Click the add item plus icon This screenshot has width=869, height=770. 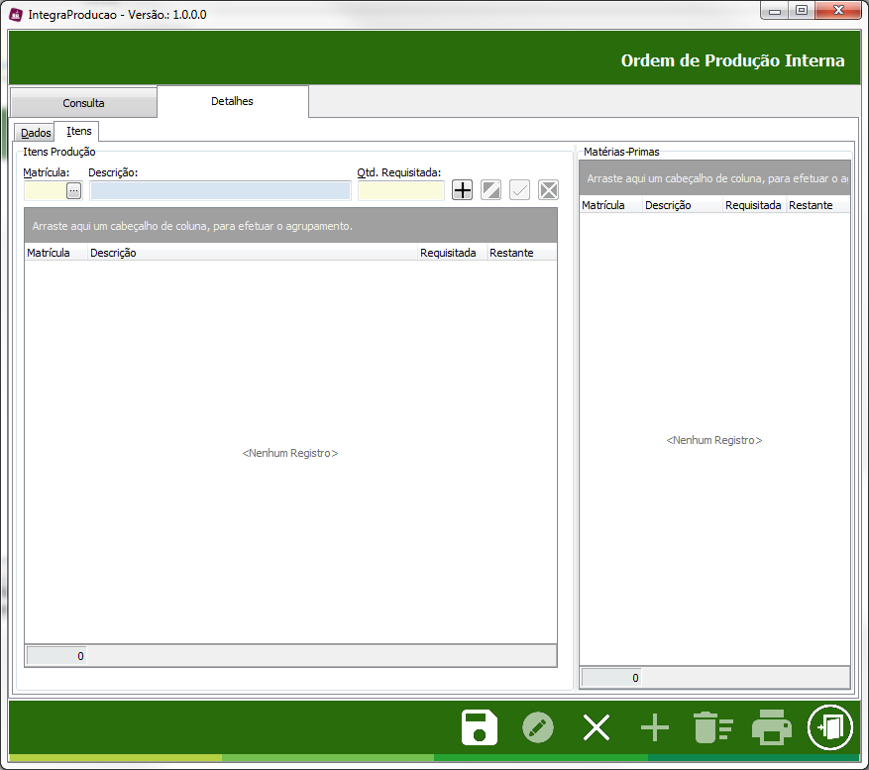point(462,190)
